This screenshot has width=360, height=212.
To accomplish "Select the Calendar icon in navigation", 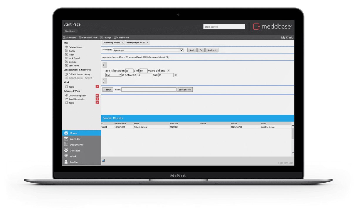I will point(66,139).
